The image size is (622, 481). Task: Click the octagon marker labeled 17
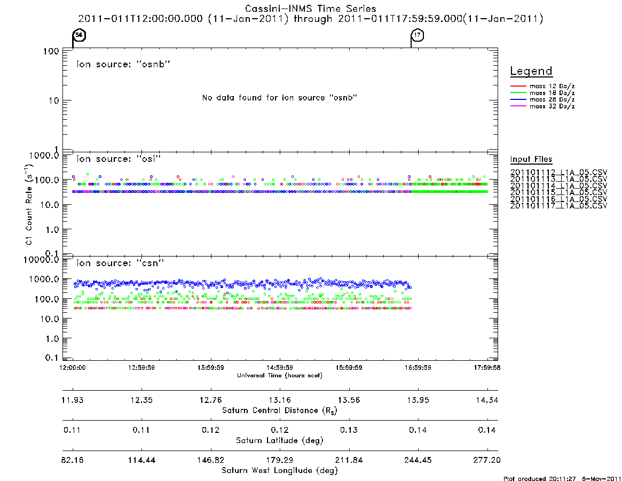[x=418, y=35]
